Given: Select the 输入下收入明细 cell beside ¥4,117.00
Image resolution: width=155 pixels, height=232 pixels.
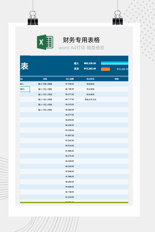Looking at the screenshot, I should [45, 99].
